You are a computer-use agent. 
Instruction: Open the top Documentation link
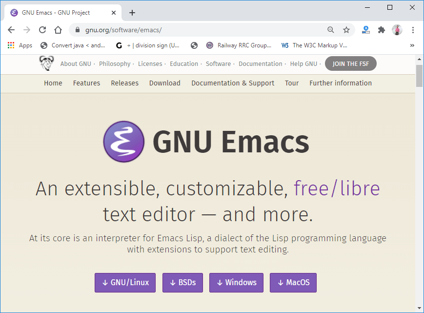[261, 64]
